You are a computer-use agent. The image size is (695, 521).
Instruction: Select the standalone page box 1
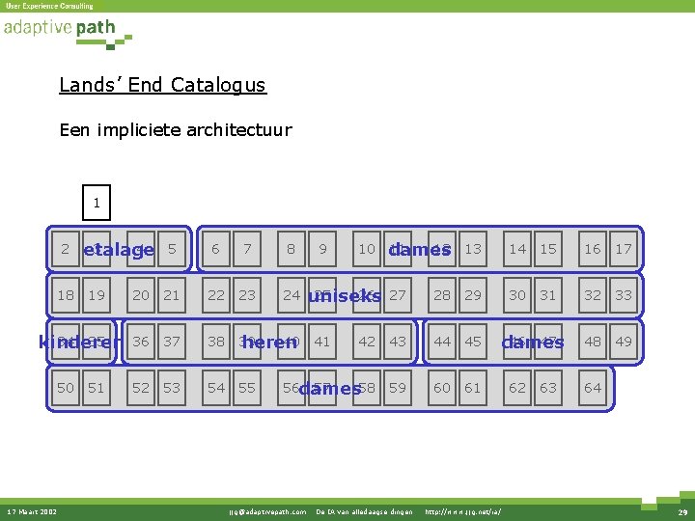click(x=97, y=203)
